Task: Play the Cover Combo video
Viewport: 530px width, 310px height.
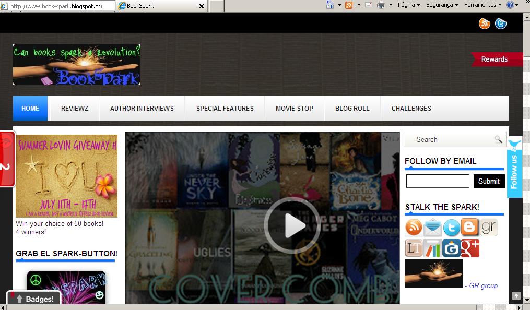Action: pyautogui.click(x=292, y=225)
